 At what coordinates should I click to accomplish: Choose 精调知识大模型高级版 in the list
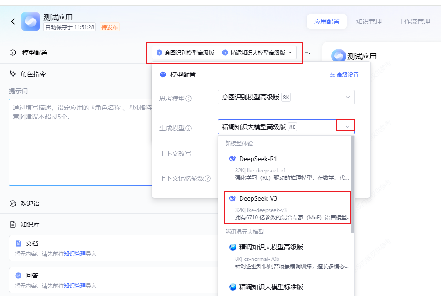coord(287,256)
